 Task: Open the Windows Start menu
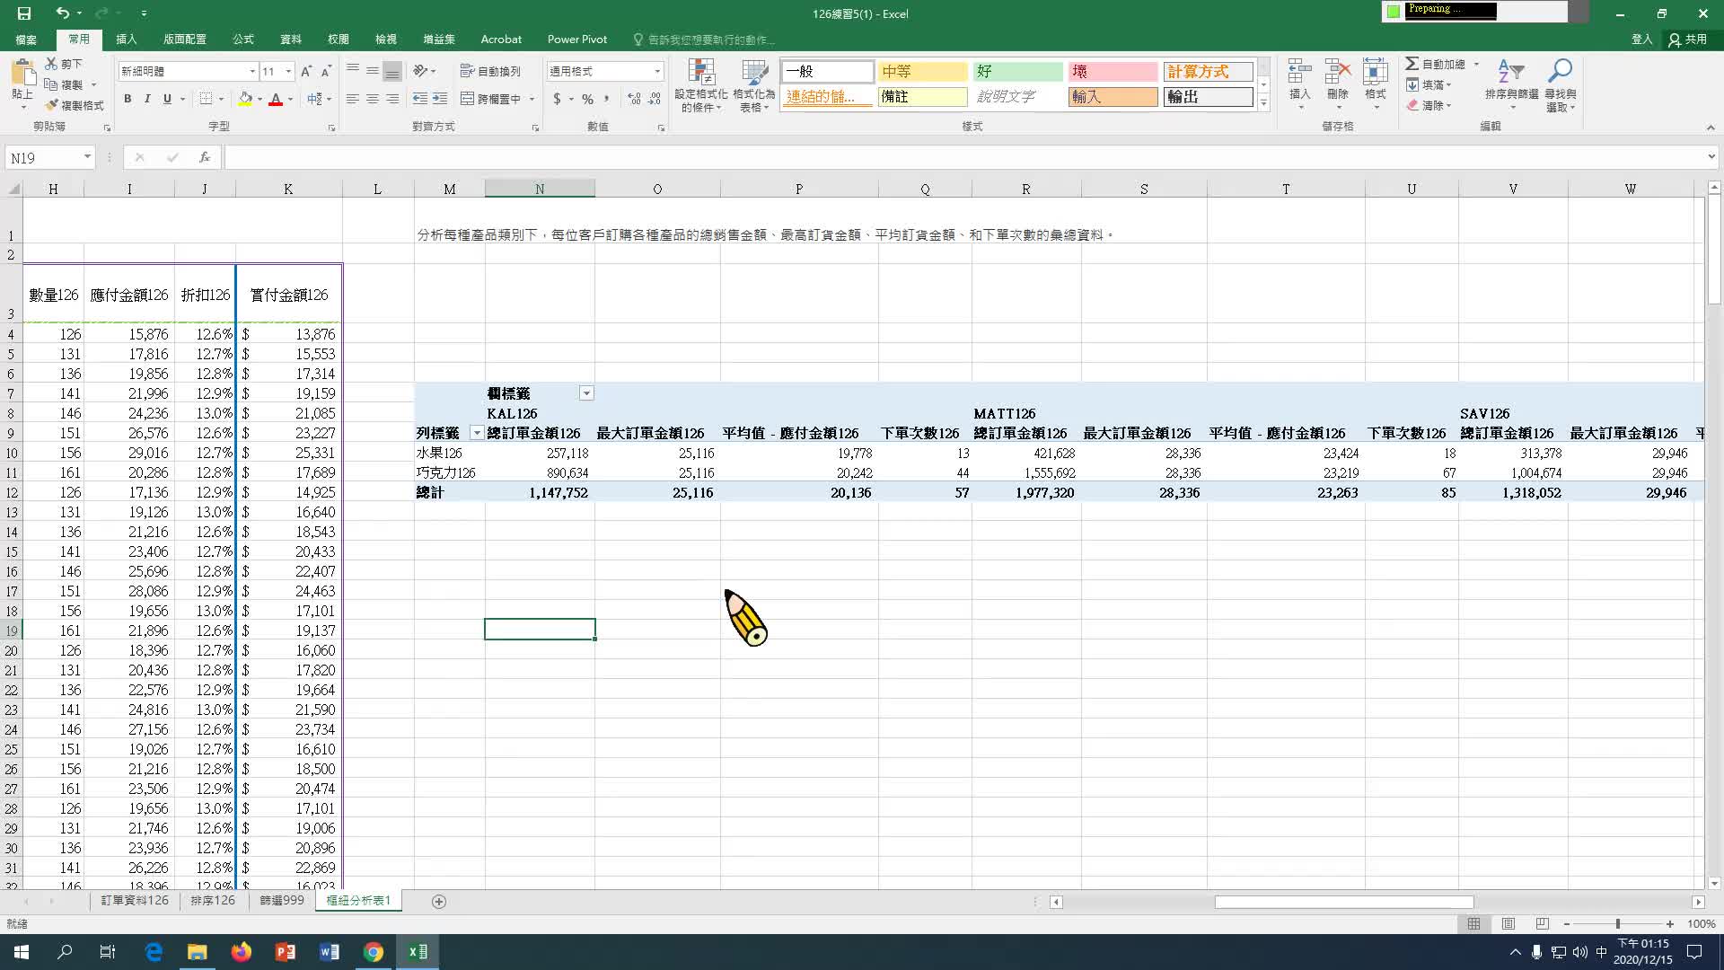tap(22, 952)
